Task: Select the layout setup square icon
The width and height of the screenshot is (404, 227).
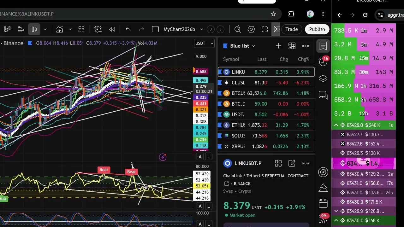Action: [155, 29]
